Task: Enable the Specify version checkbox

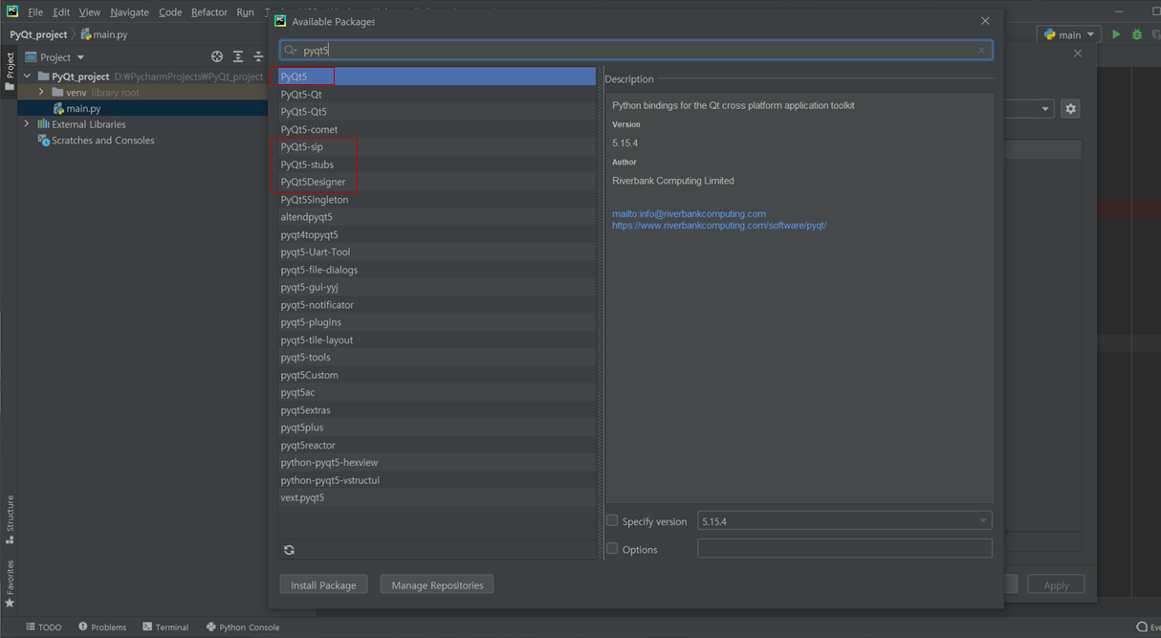Action: (x=612, y=521)
